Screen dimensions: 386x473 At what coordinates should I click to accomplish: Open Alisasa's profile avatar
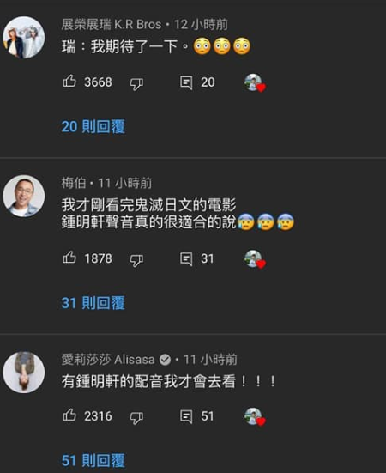coord(24,373)
